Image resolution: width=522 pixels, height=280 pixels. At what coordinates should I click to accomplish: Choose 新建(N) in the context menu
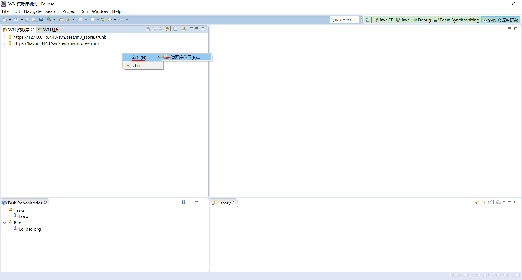(x=143, y=57)
